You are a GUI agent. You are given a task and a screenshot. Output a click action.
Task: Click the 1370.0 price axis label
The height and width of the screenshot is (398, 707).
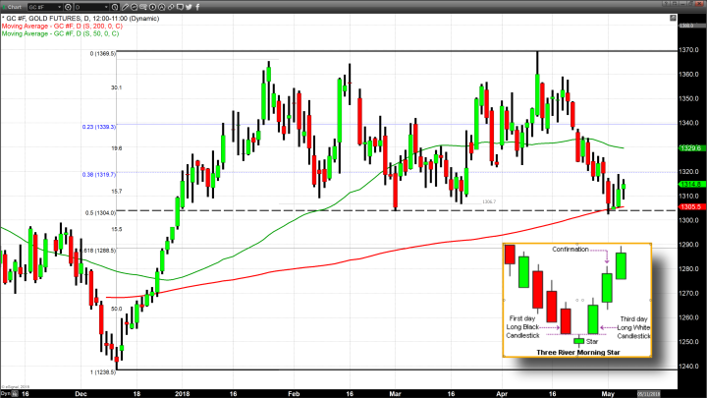(x=689, y=50)
